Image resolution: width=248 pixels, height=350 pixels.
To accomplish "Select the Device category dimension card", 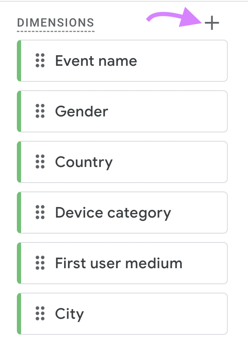I will 122,213.
